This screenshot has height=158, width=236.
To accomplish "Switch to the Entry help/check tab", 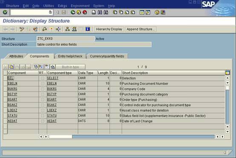I will [70, 56].
